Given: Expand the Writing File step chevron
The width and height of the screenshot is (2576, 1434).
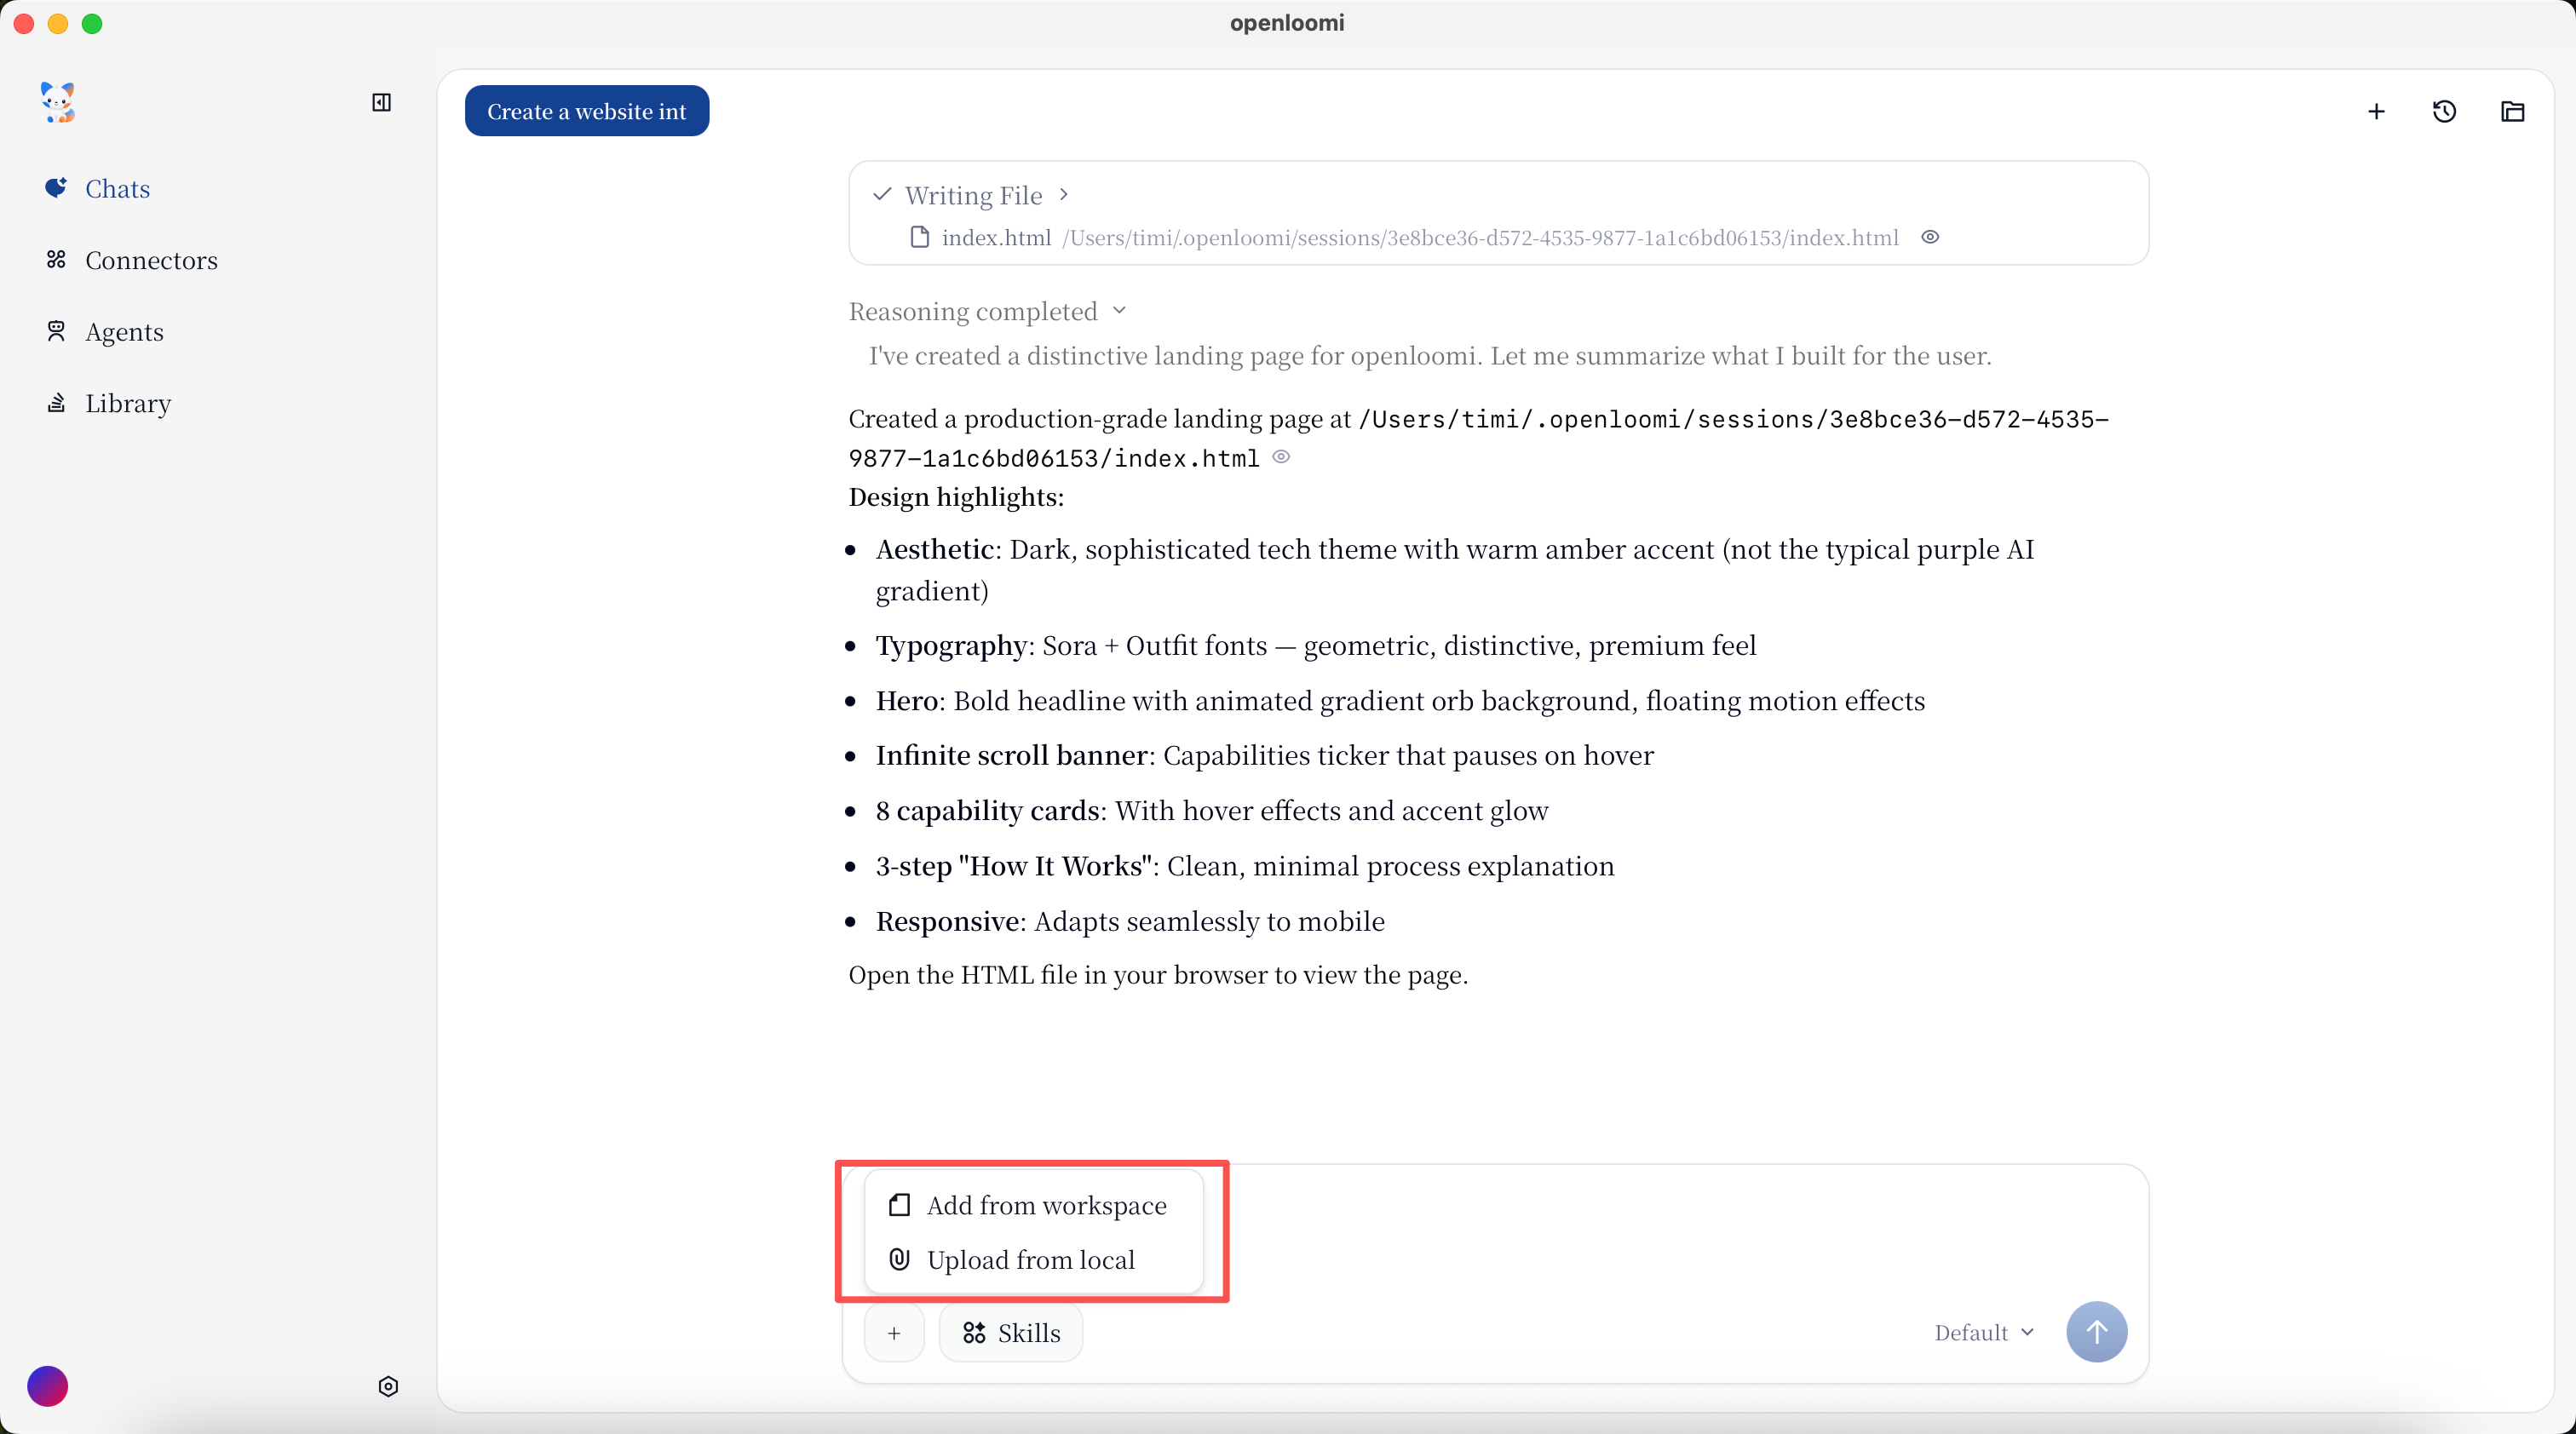Looking at the screenshot, I should (1064, 194).
